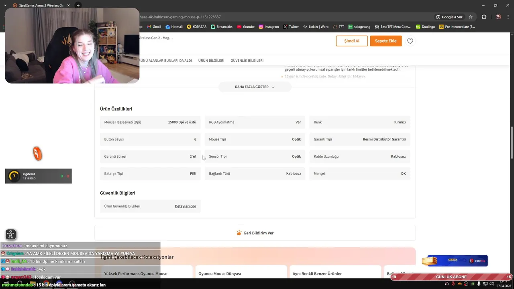Click the Sepete Ekle button
The width and height of the screenshot is (514, 289).
point(385,41)
